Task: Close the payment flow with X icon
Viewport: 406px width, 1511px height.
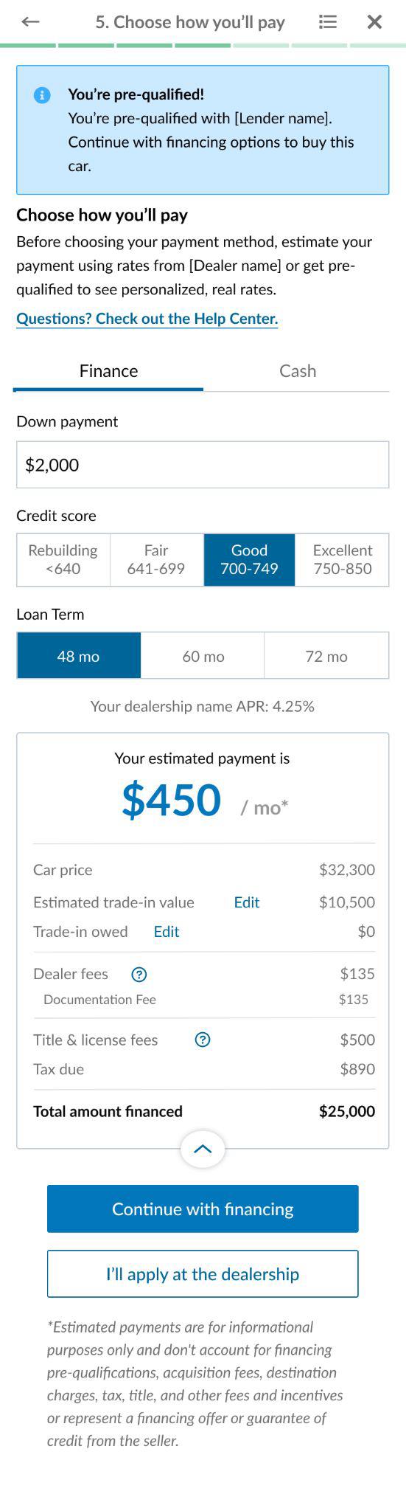Action: pyautogui.click(x=374, y=22)
